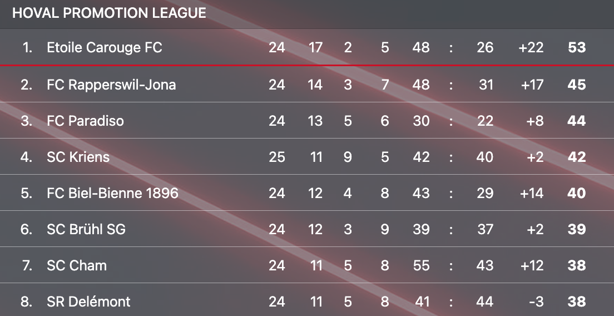This screenshot has width=614, height=316.
Task: Select SC Brühl SG's 39 points value
Action: pyautogui.click(x=577, y=229)
